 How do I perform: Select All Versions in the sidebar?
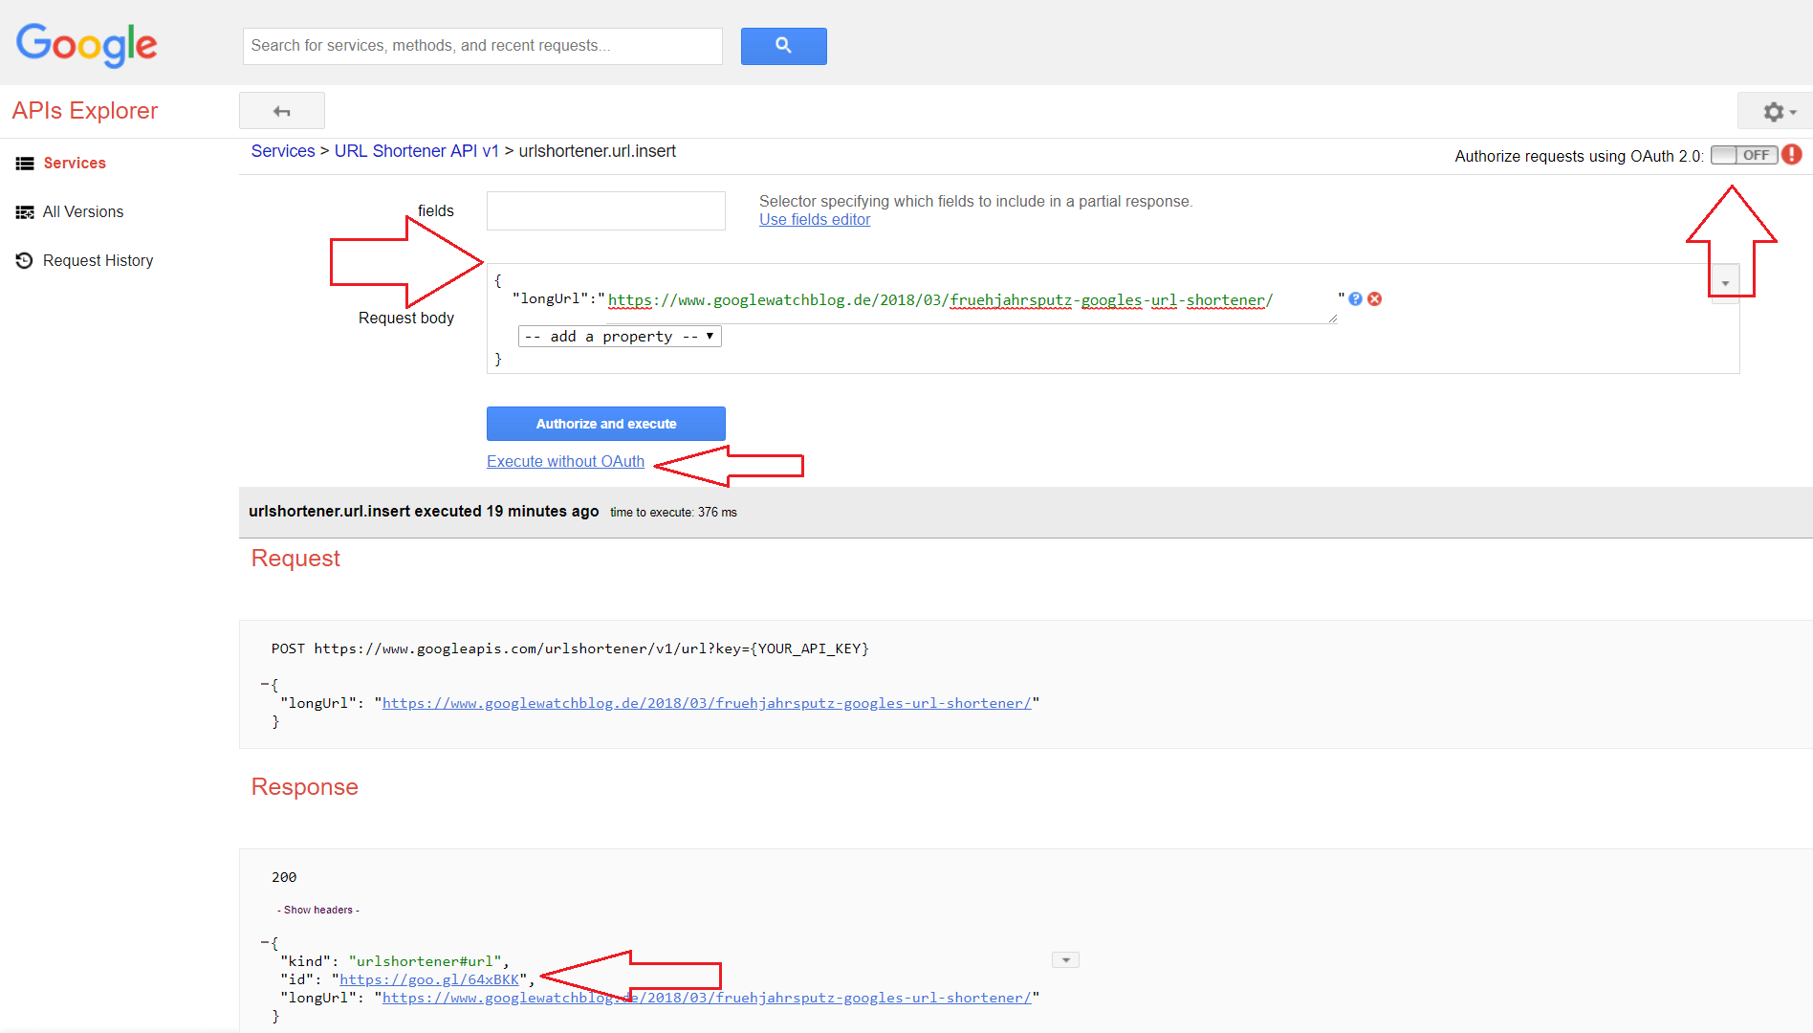click(83, 212)
